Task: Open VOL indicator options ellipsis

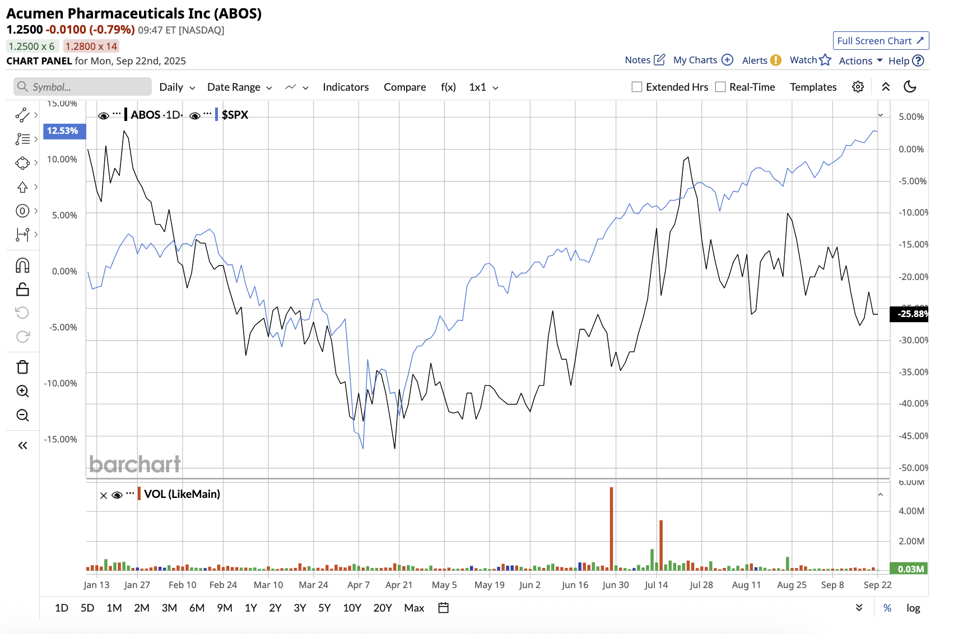Action: coord(130,493)
